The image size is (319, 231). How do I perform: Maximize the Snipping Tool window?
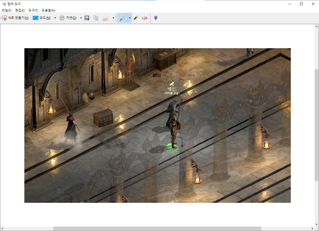(301, 4)
